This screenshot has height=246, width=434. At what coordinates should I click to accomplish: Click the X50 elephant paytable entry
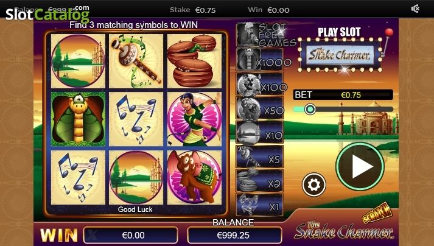click(260, 108)
